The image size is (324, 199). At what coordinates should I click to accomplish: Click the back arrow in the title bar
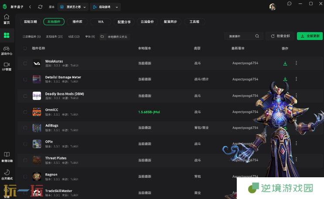pyautogui.click(x=30, y=7)
